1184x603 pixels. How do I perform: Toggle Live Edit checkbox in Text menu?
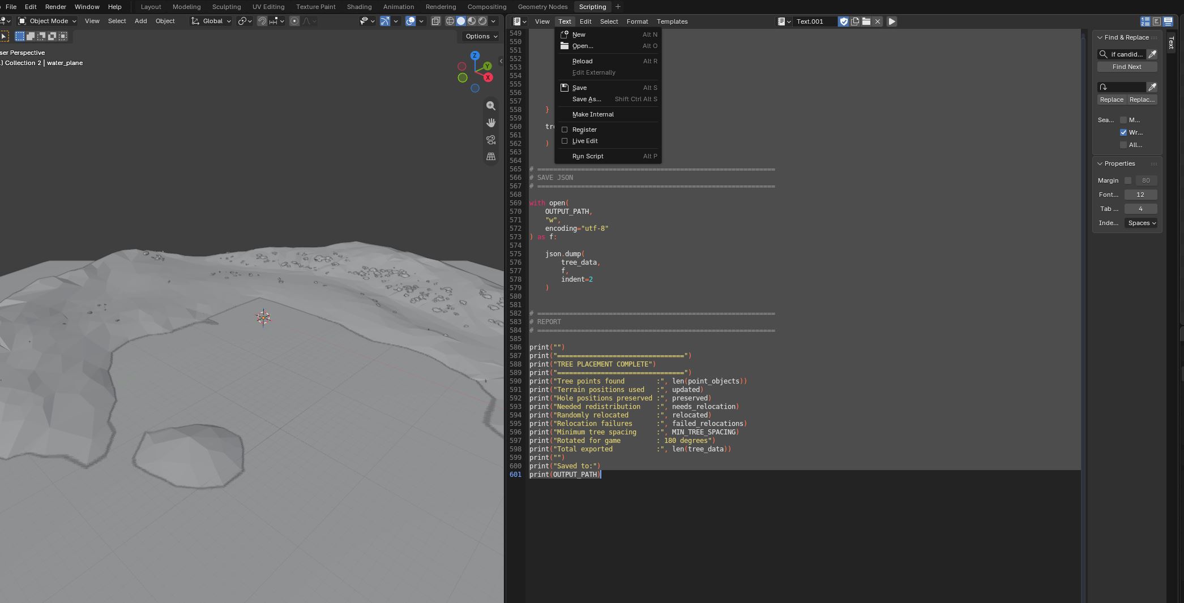point(565,141)
